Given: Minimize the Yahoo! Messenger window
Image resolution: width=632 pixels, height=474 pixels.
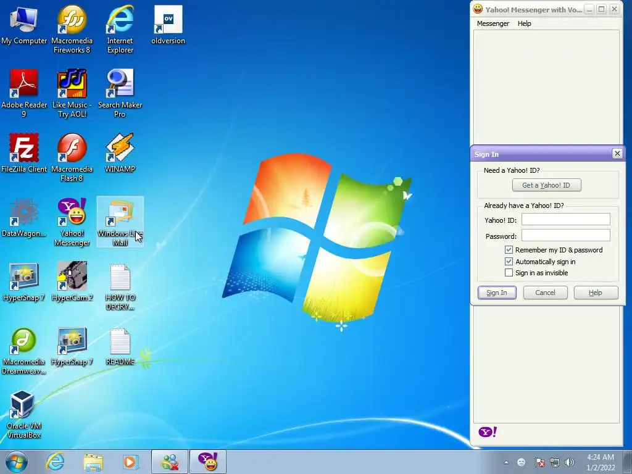Looking at the screenshot, I should click(589, 9).
